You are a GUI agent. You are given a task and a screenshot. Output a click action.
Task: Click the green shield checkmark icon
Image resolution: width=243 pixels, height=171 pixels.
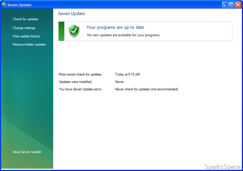[74, 31]
